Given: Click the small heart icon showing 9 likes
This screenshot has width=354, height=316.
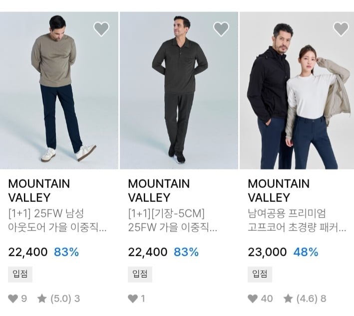Looking at the screenshot, I should tap(13, 299).
